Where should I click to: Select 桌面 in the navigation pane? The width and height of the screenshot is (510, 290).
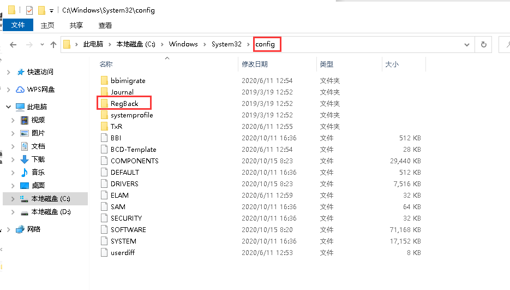pos(38,185)
